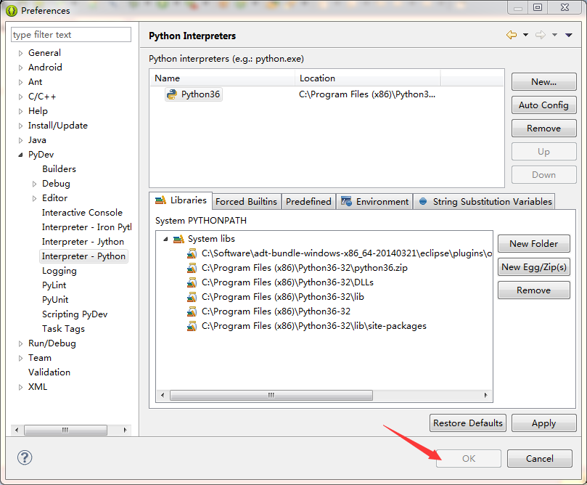Select the Validation tree item

[x=49, y=372]
